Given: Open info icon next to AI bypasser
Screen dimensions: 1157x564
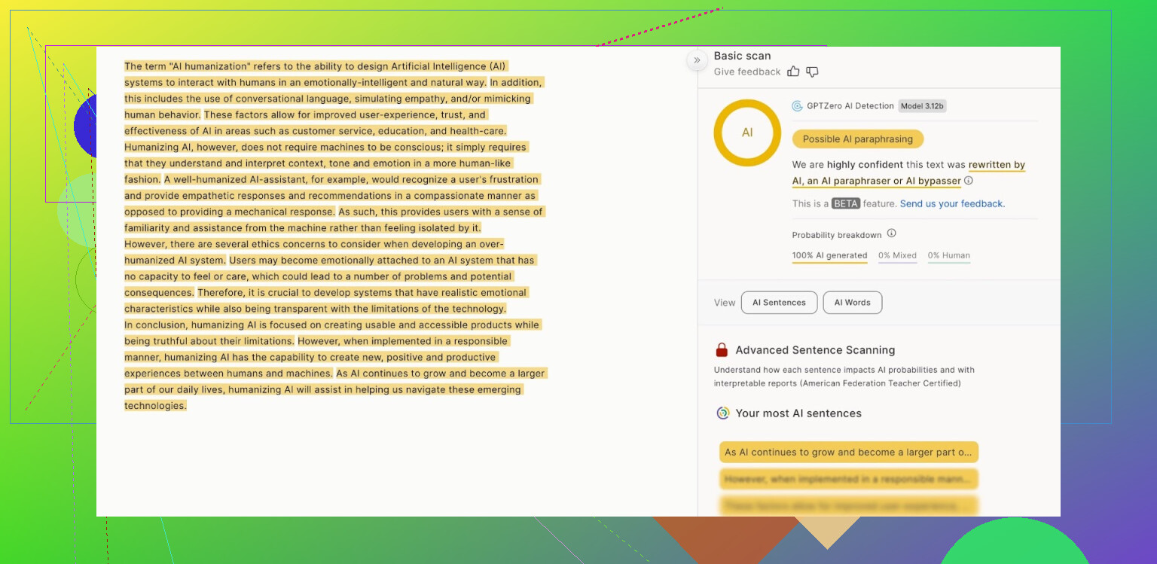Looking at the screenshot, I should click(969, 181).
